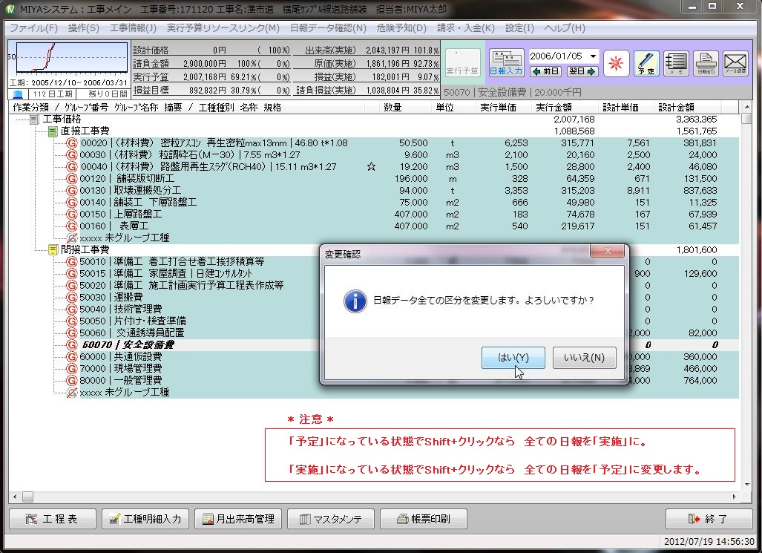Open the 操作(S) menu
The width and height of the screenshot is (762, 553).
point(84,27)
